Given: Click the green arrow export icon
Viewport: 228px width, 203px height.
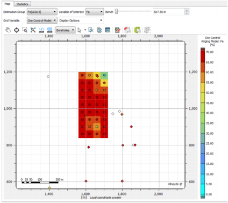Looking at the screenshot, I should coord(137,30).
